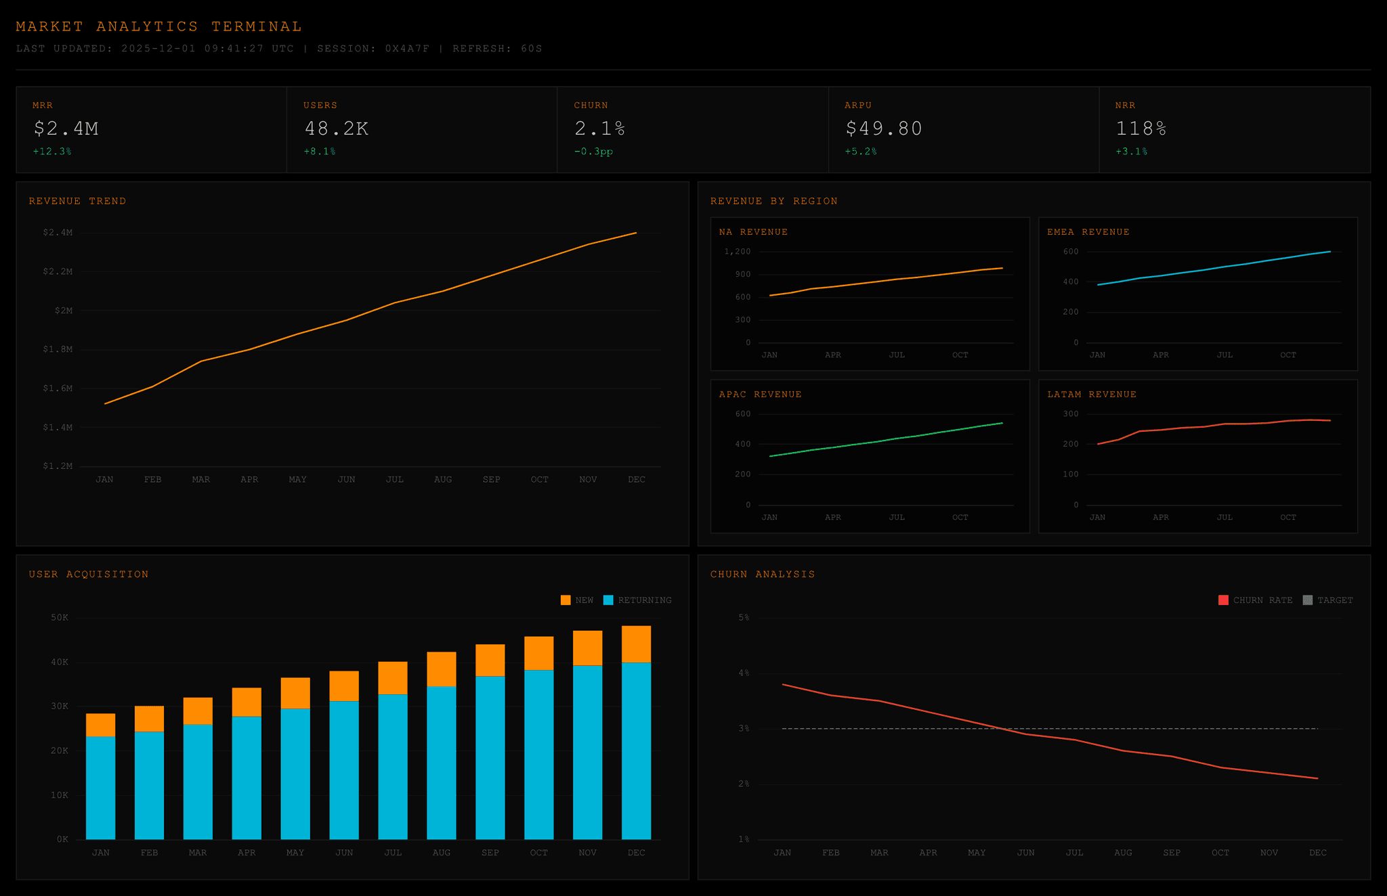Click DEC endpoint on Revenue Trend line
The height and width of the screenshot is (896, 1387).
pos(636,233)
